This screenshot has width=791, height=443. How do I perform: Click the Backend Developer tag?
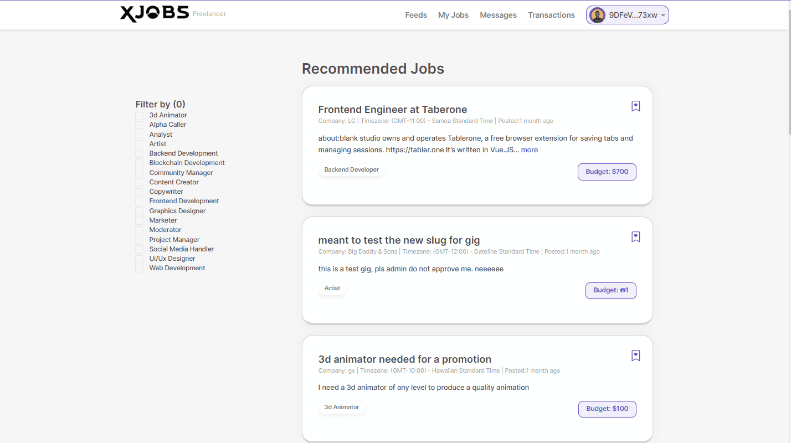pos(352,170)
